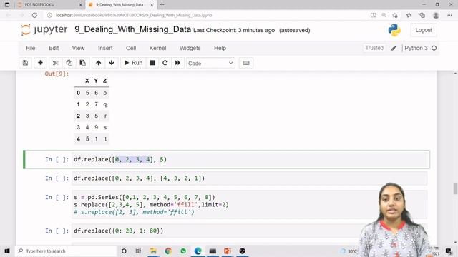Move selected cell up arrow
This screenshot has height=257, width=458.
click(99, 63)
